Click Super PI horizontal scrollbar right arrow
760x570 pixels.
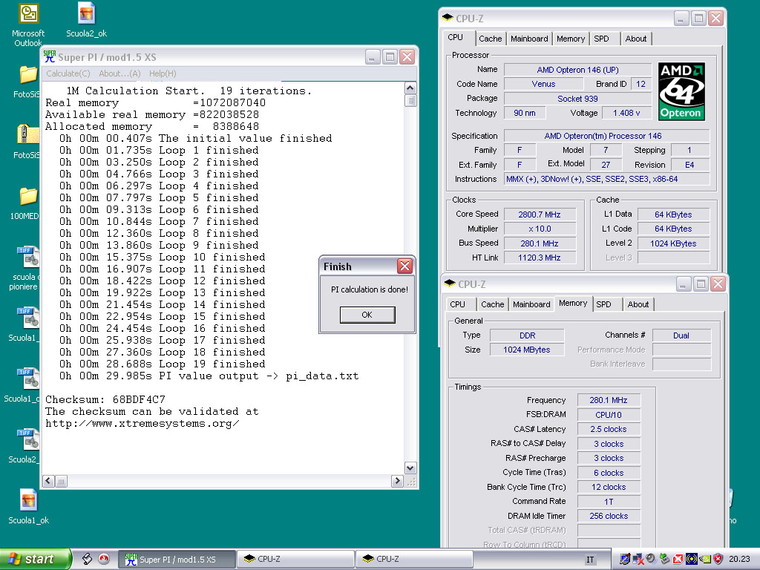coord(398,481)
